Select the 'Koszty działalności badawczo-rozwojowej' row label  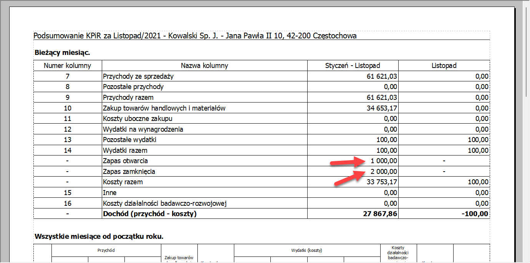point(167,203)
